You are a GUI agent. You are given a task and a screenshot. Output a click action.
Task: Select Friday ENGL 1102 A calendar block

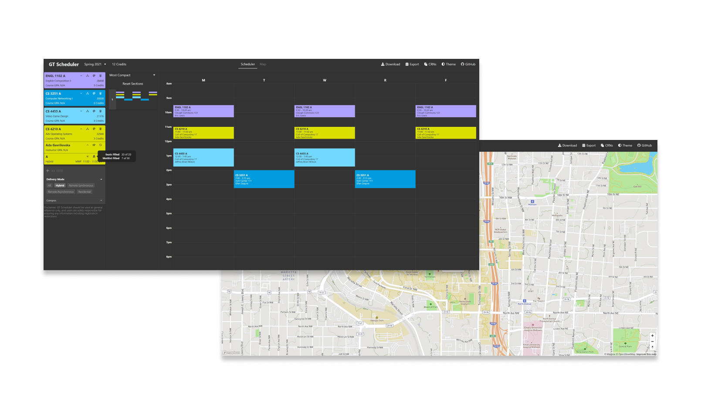(446, 111)
